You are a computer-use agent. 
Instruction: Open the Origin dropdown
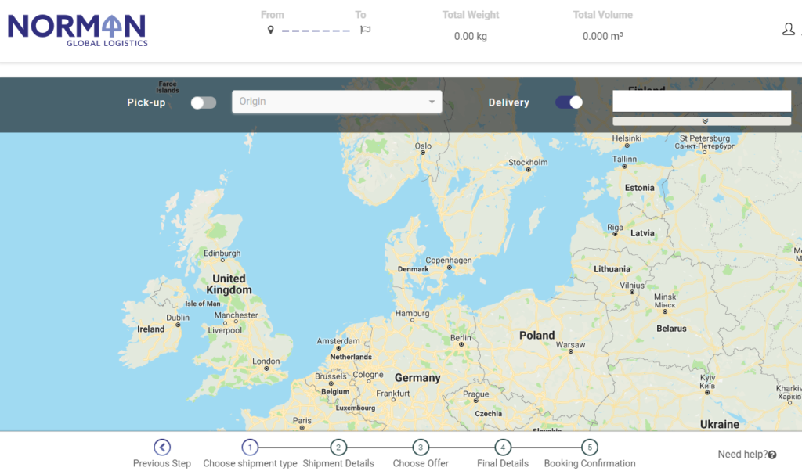[337, 102]
